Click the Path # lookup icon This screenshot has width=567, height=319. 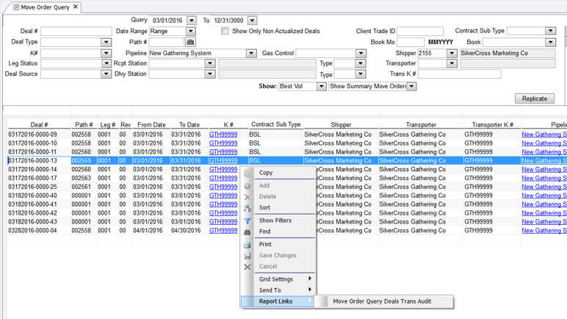point(190,43)
